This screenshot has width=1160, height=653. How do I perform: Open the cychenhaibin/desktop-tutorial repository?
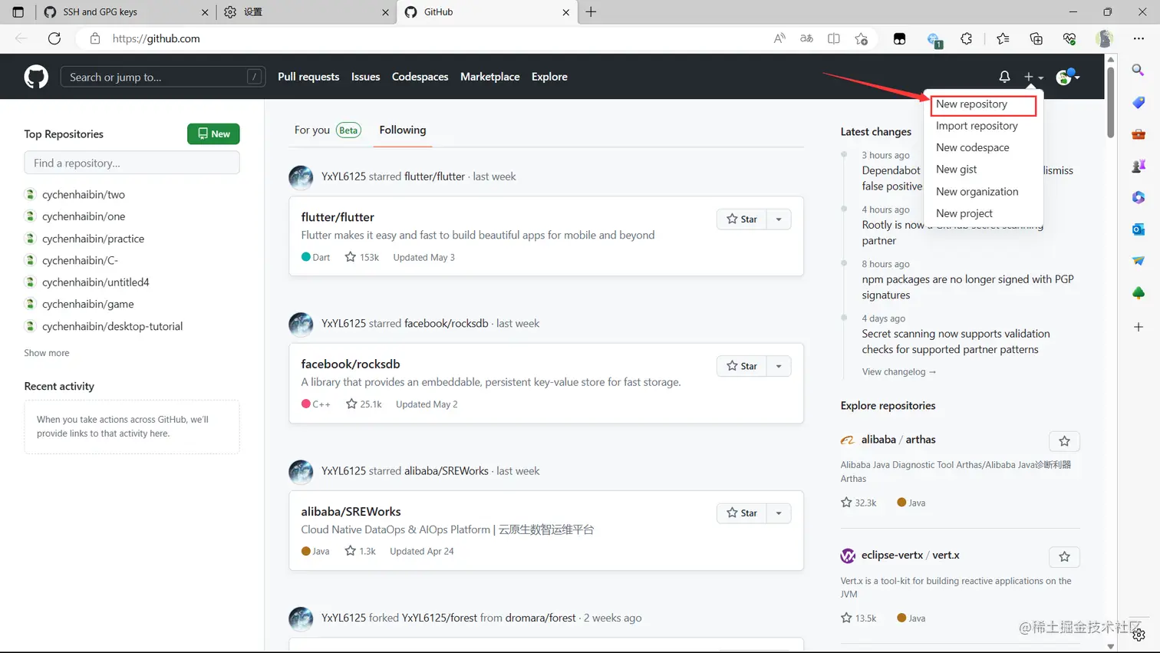click(x=113, y=326)
